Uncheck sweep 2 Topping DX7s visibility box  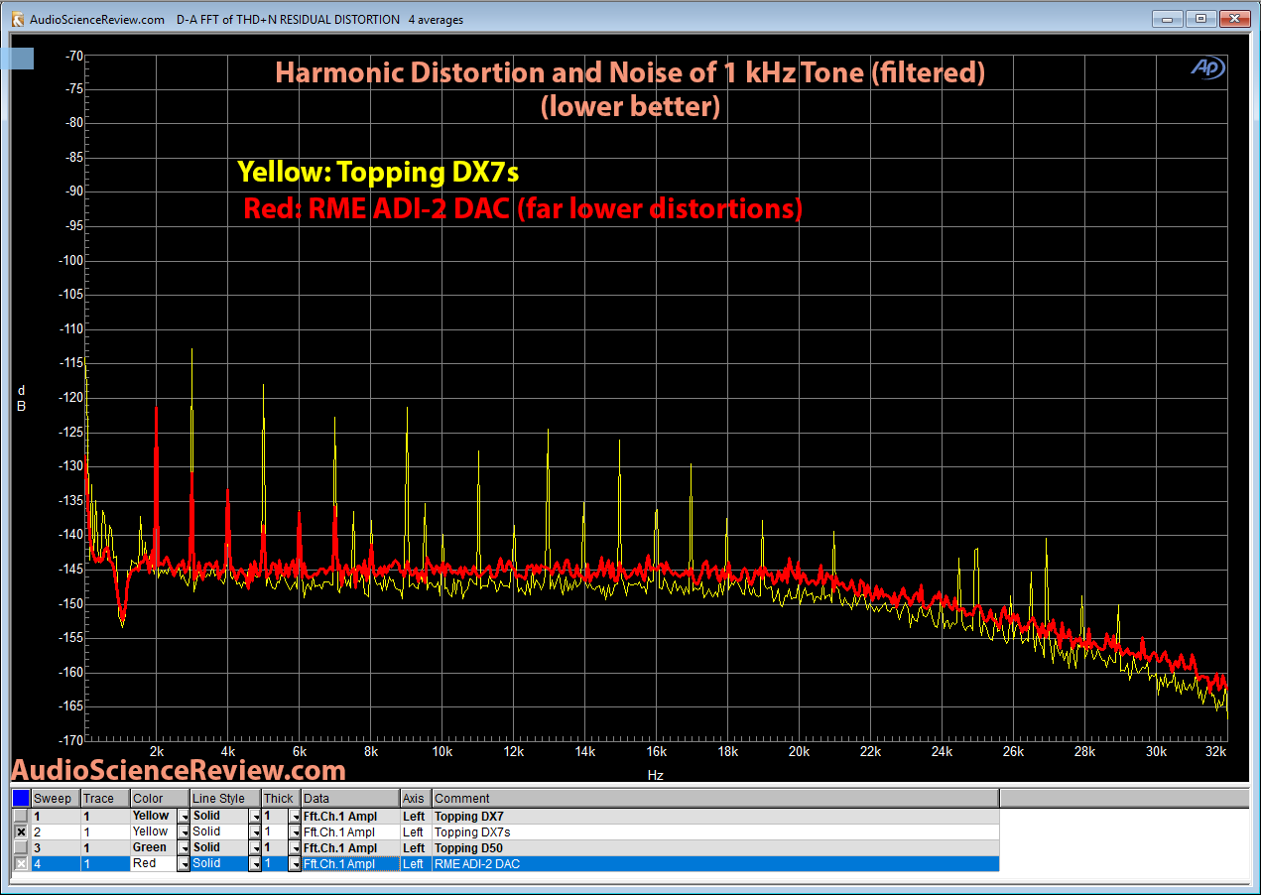pos(21,831)
